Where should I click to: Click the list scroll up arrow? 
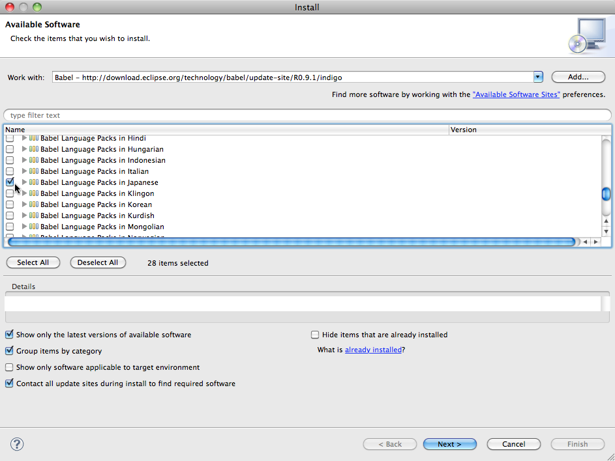[606, 221]
